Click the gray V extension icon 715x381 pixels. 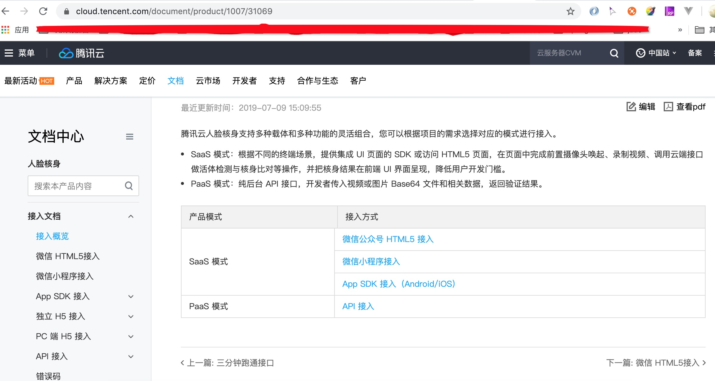pyautogui.click(x=688, y=11)
